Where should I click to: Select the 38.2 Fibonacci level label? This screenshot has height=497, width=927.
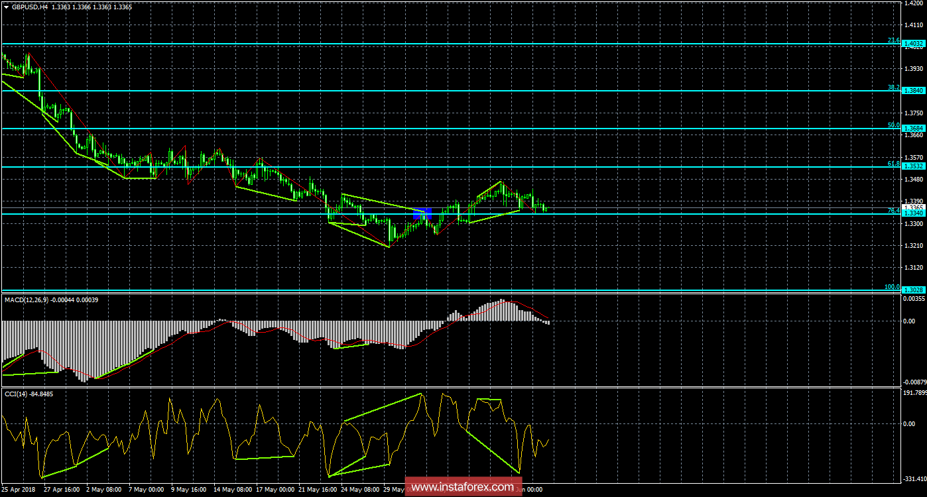coord(893,87)
